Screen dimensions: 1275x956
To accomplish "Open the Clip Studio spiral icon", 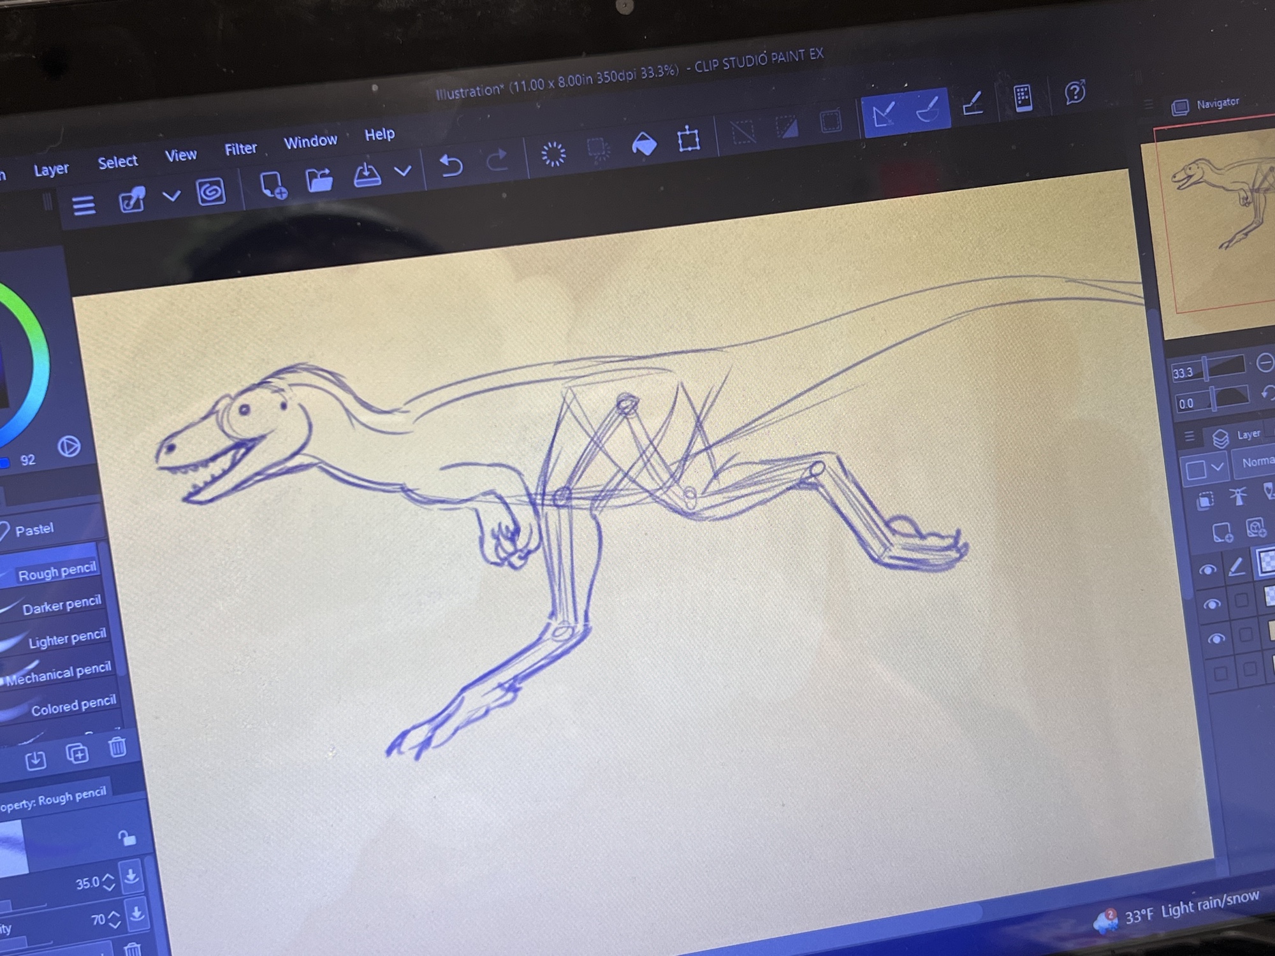I will pyautogui.click(x=211, y=191).
